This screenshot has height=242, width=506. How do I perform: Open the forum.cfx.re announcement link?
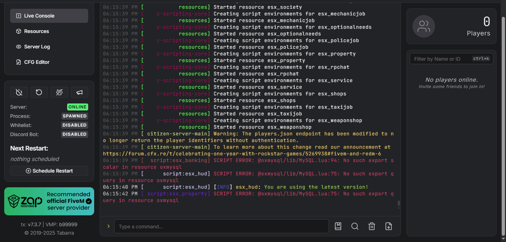tap(242, 154)
